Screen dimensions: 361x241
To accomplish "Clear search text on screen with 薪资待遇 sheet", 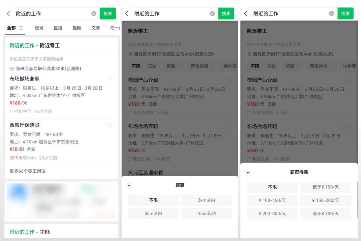I will 332,14.
